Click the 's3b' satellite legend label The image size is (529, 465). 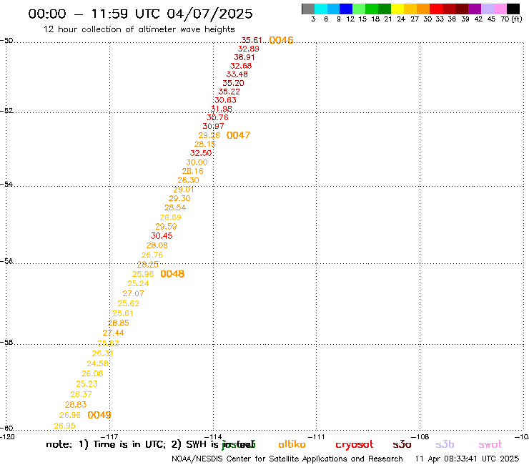[x=445, y=444]
